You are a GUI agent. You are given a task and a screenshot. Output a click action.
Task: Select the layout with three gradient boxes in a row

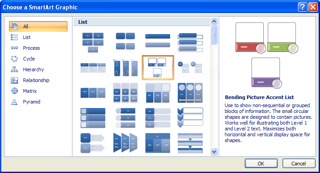(x=93, y=93)
